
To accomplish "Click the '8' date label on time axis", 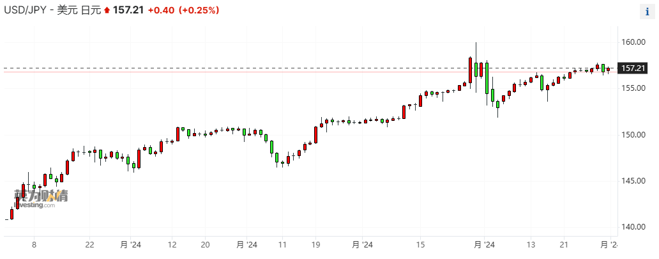I will point(34,245).
